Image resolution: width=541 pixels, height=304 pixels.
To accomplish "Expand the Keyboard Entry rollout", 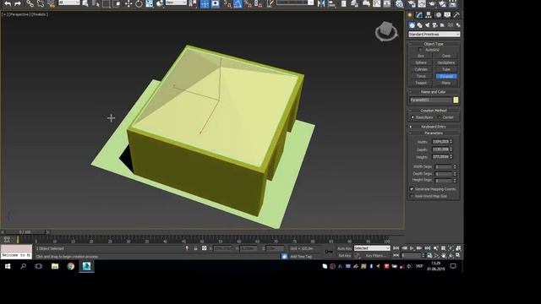I will coord(434,127).
